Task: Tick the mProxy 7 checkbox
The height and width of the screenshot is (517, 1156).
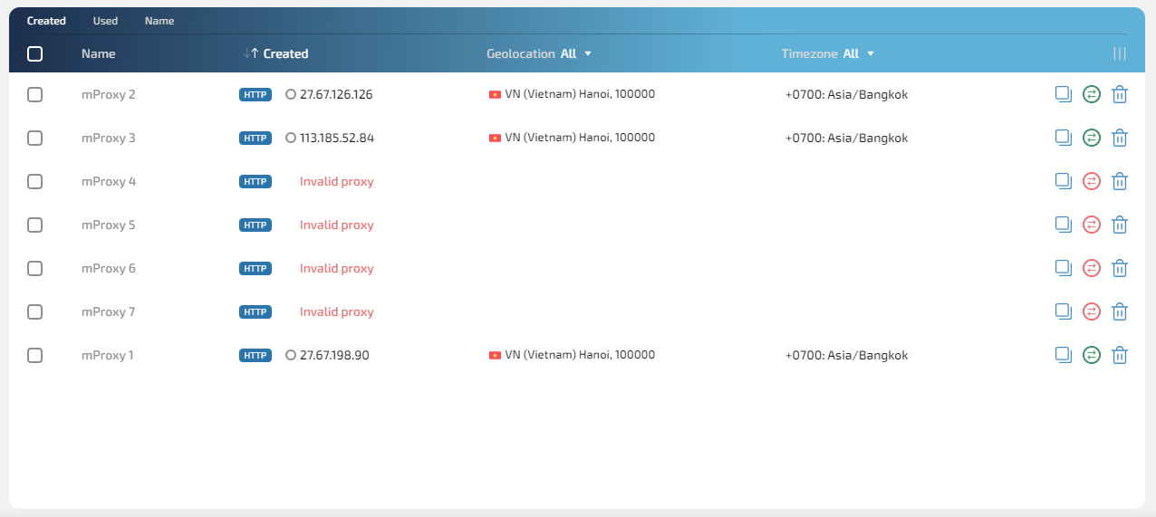Action: (x=35, y=311)
